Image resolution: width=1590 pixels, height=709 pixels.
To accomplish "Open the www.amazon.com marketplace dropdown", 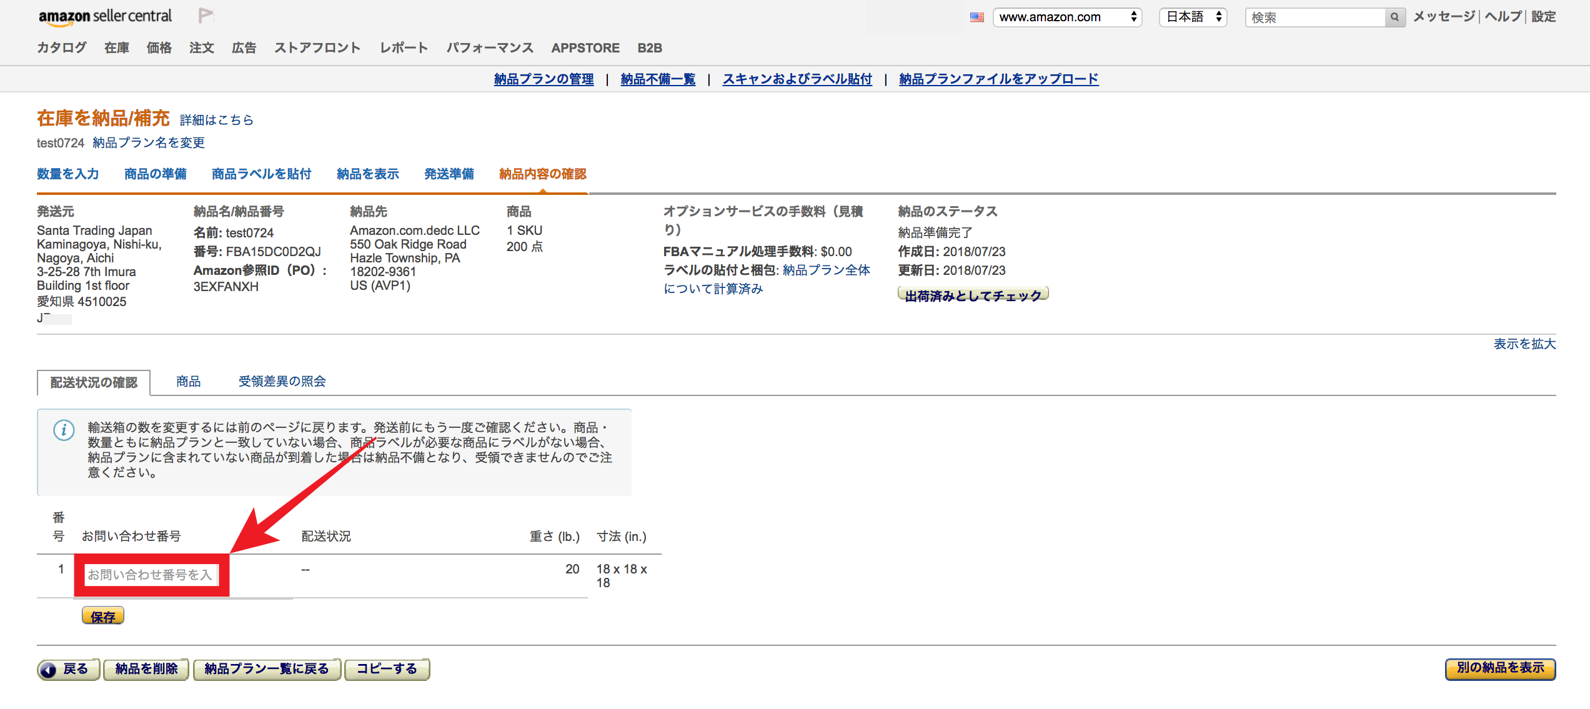I will tap(1067, 17).
